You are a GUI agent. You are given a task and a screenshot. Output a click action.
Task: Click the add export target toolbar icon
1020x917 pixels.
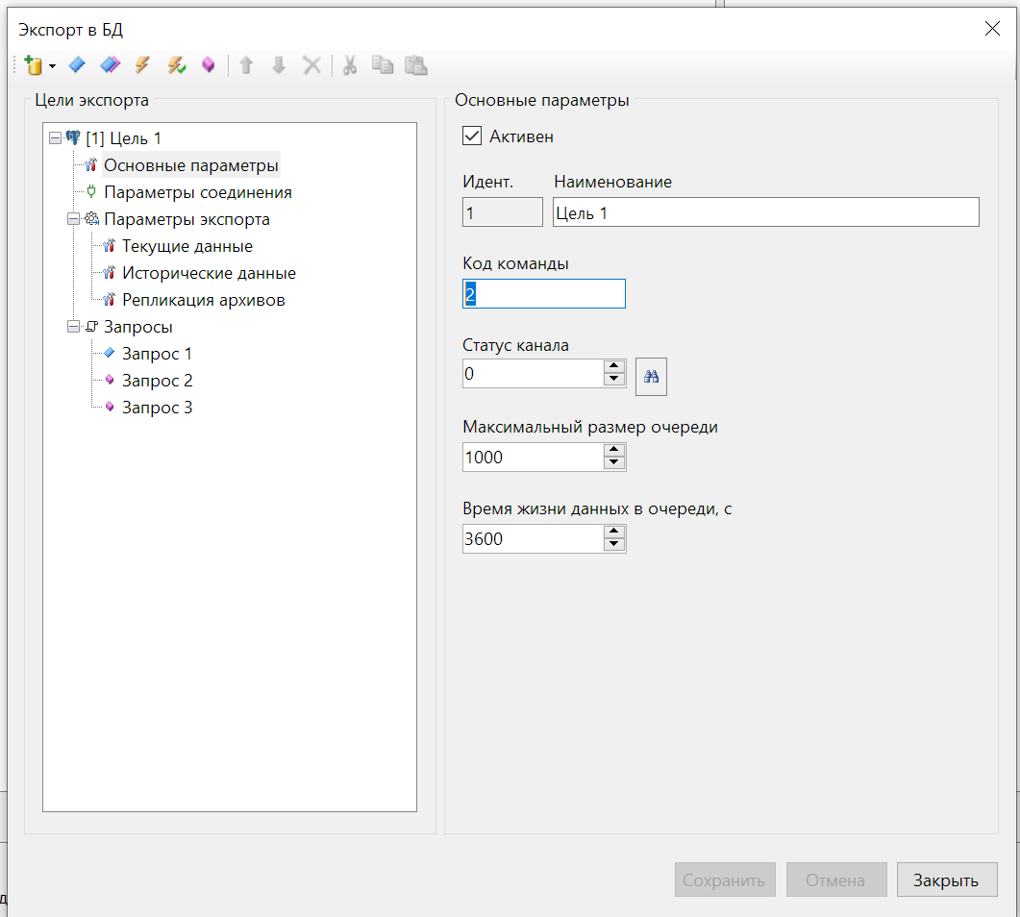[x=34, y=65]
